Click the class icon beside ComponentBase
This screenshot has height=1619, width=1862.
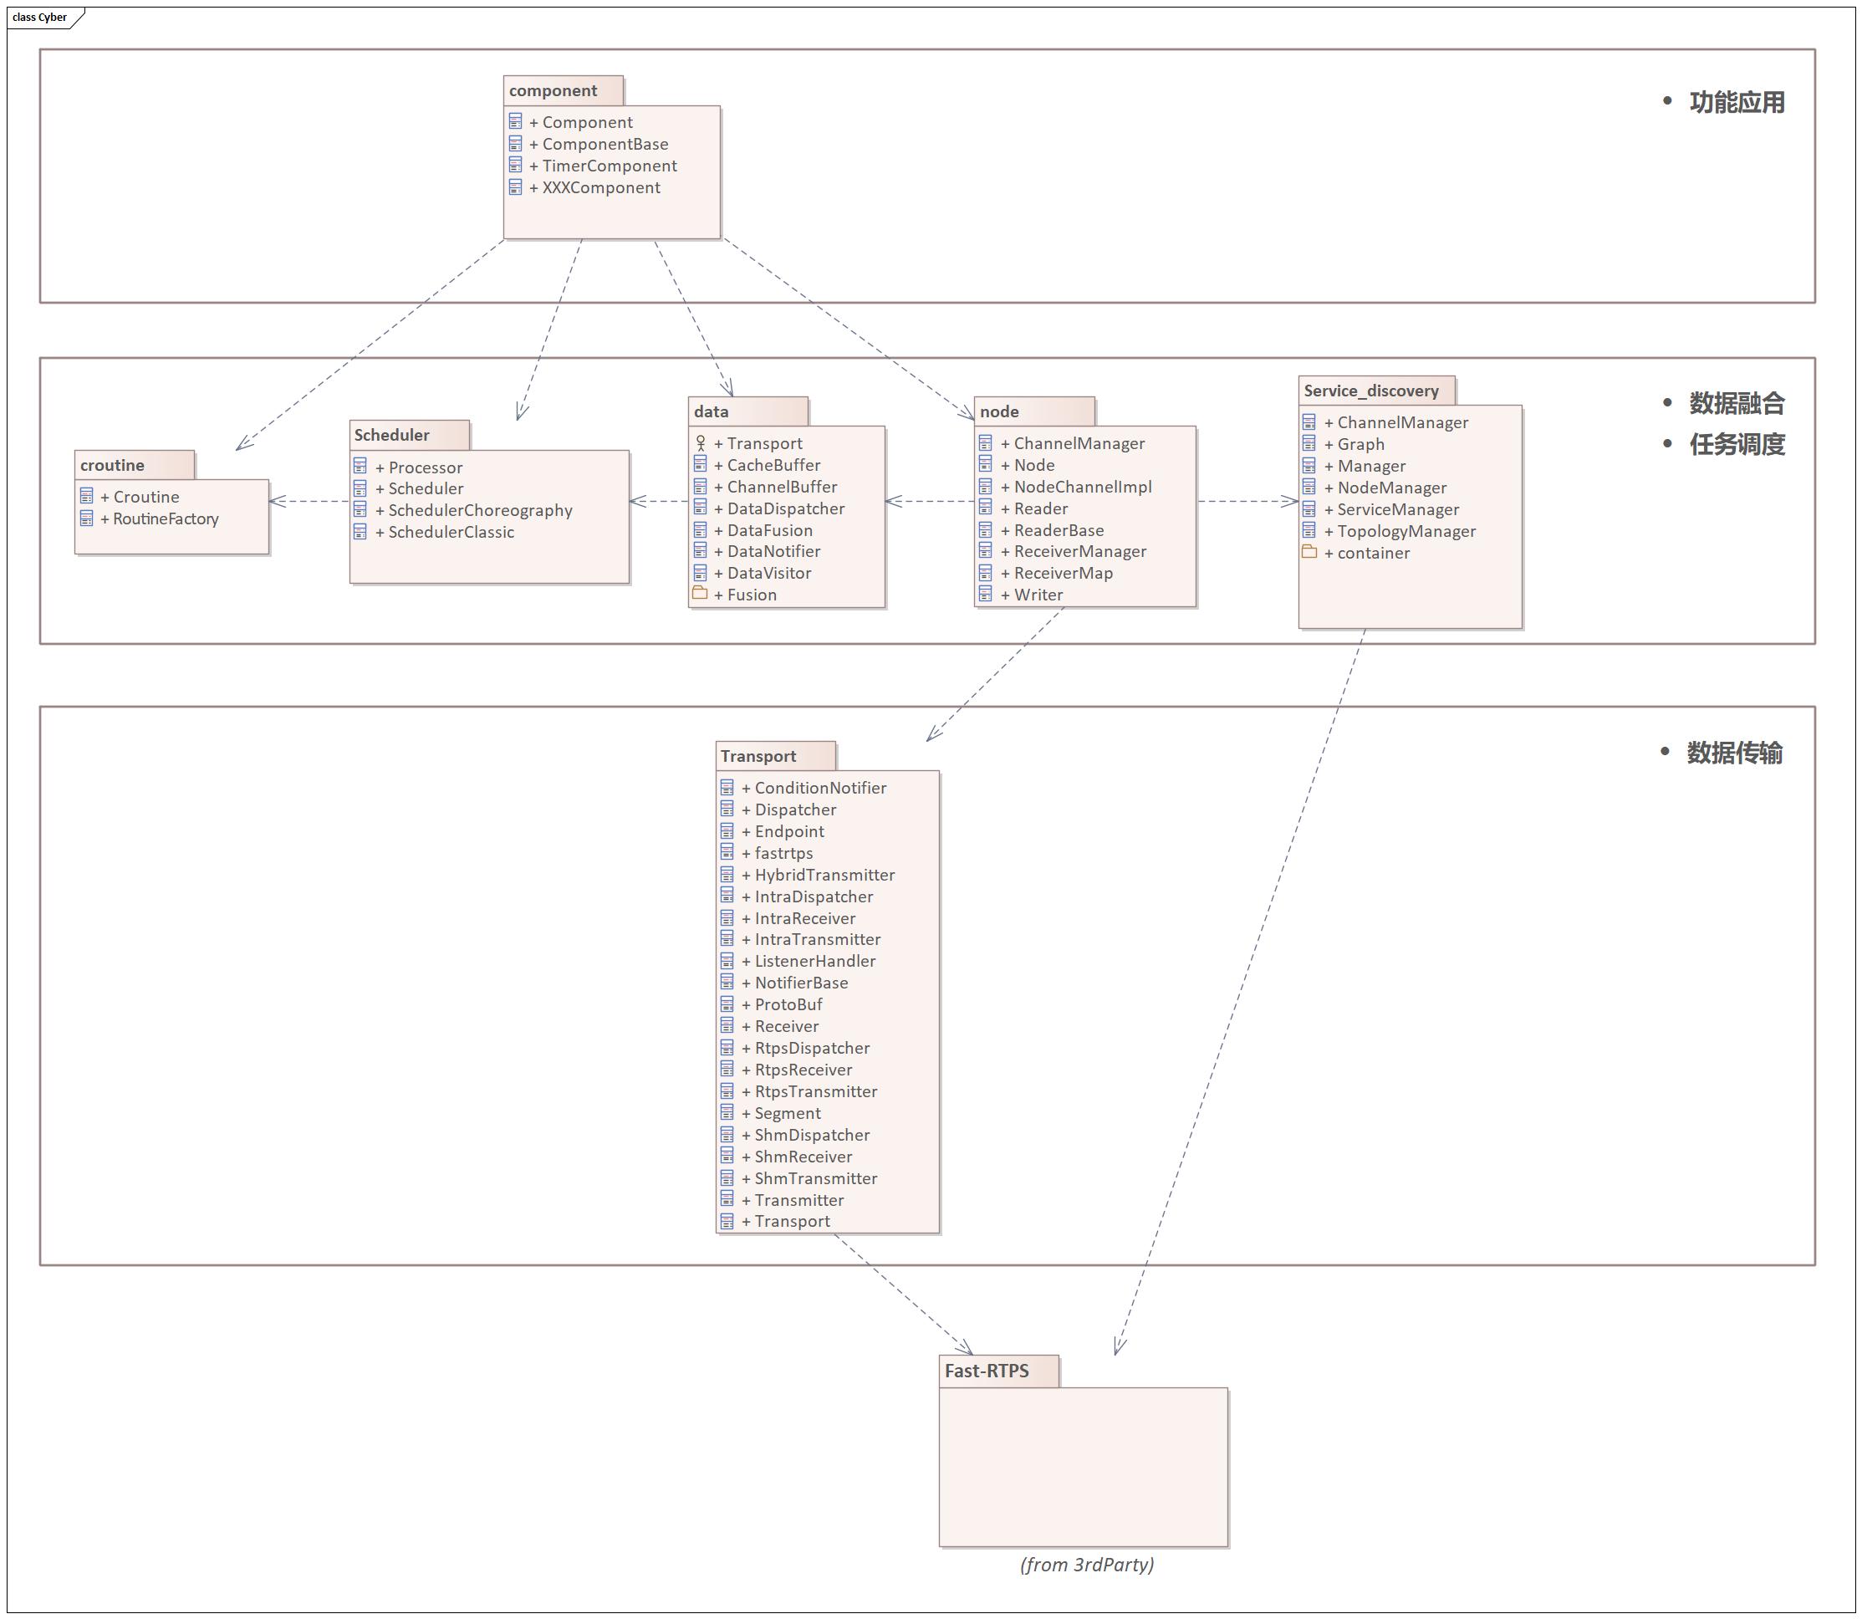515,143
